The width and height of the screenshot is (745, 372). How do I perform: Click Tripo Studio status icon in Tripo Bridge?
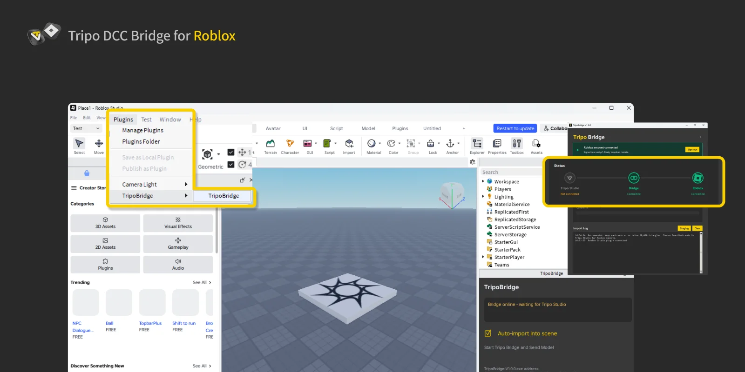point(569,178)
